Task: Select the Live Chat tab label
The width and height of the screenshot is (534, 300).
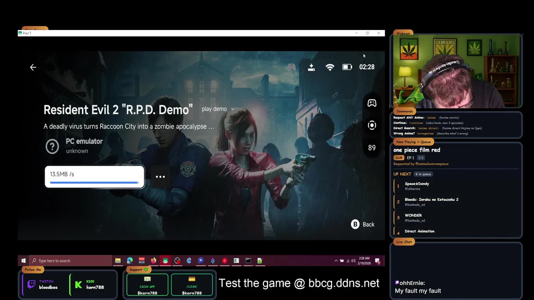Action: click(x=404, y=242)
